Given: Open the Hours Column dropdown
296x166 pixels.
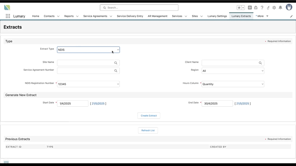Looking at the screenshot, I should [233, 84].
